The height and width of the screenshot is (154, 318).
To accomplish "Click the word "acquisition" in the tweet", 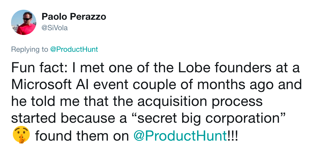I will pos(171,102).
